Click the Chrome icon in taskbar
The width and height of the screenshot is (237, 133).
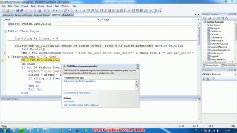tap(62, 130)
